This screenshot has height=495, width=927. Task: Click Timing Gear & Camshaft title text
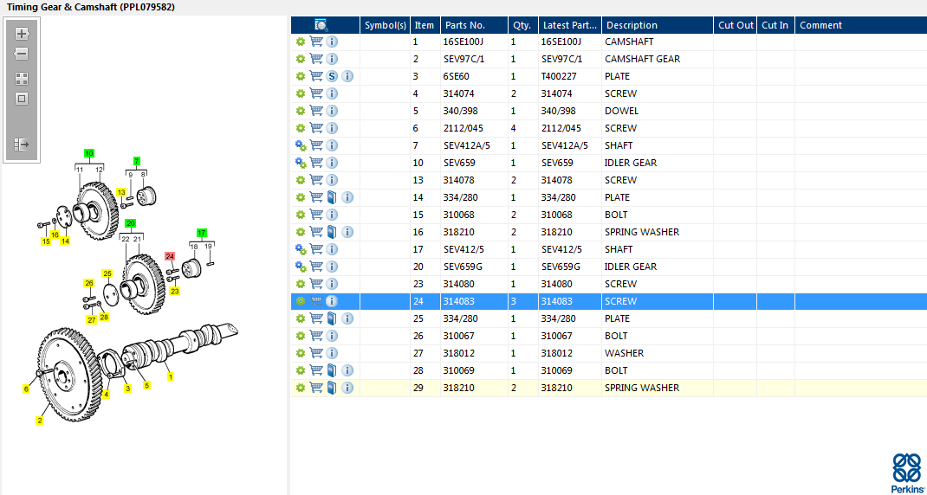tap(90, 7)
